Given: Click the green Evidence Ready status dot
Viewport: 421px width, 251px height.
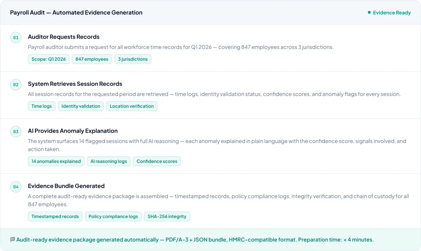Looking at the screenshot, I should pyautogui.click(x=369, y=13).
